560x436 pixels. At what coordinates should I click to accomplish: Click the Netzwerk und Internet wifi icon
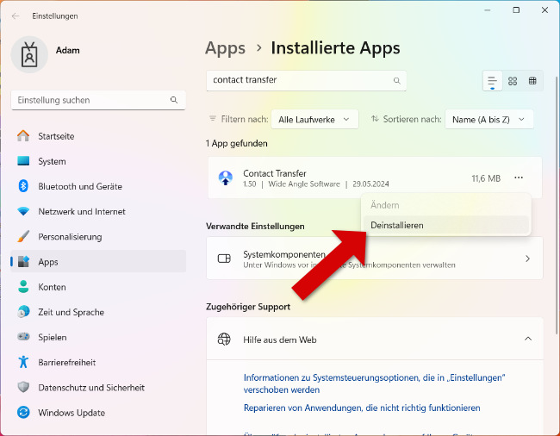point(23,211)
